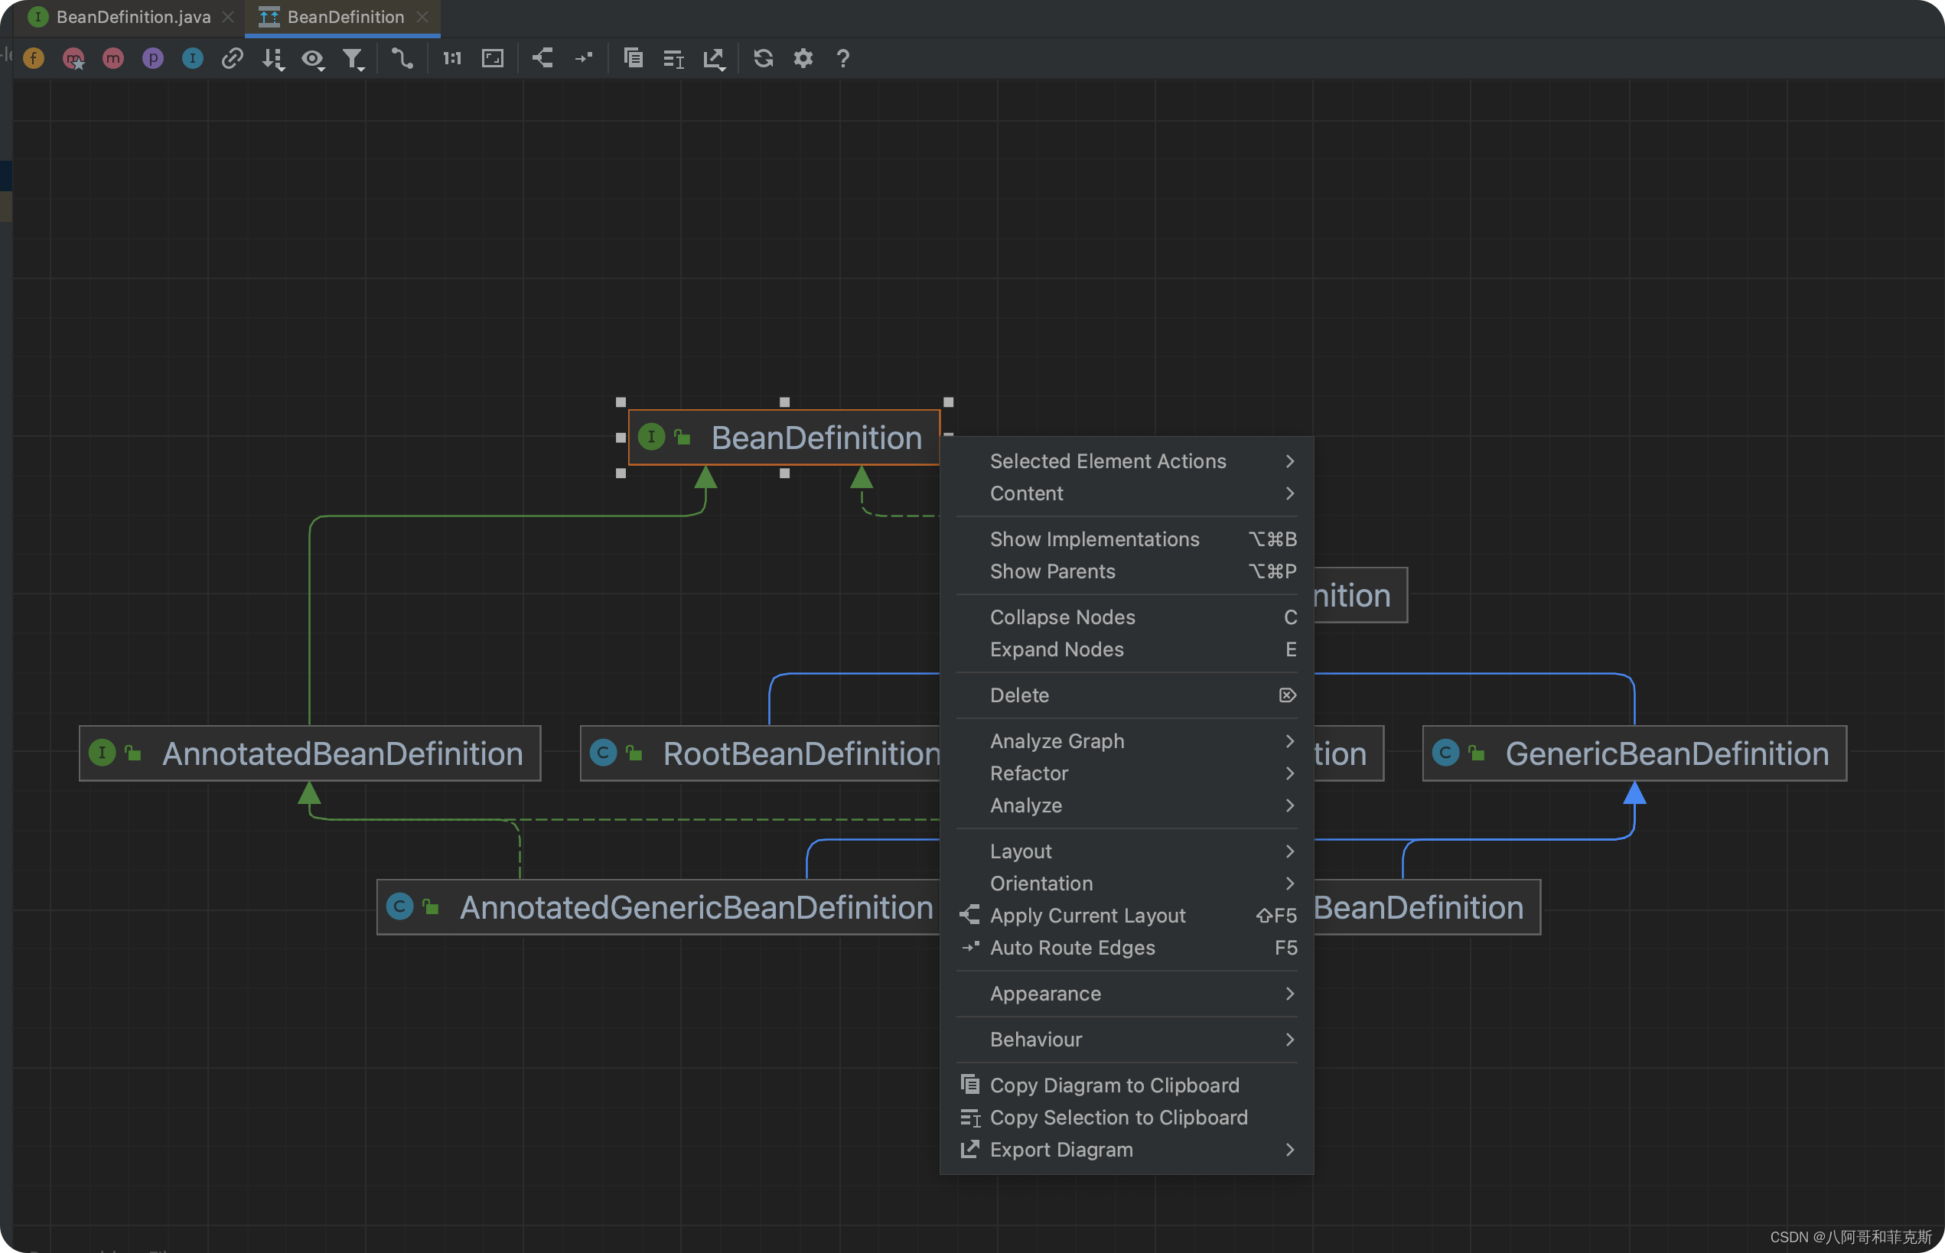This screenshot has width=1945, height=1253.
Task: Choose Collapse Nodes from the context menu
Action: tap(1062, 617)
